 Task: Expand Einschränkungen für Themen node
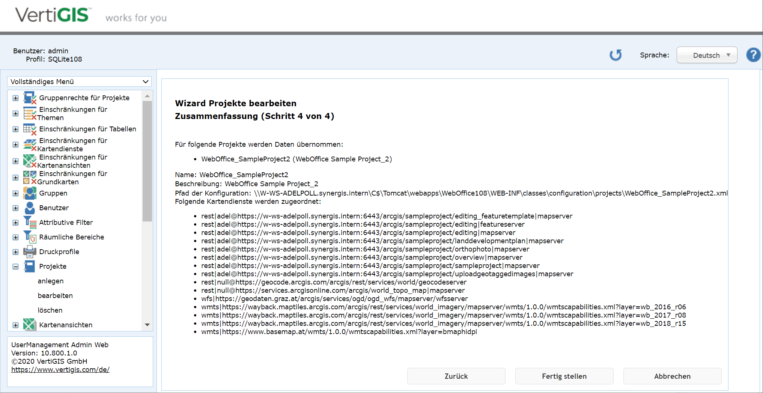pos(15,113)
